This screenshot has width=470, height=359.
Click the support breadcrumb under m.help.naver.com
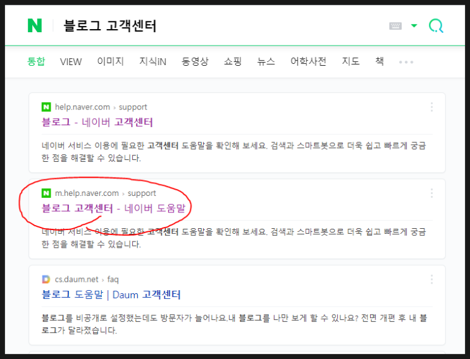(142, 193)
